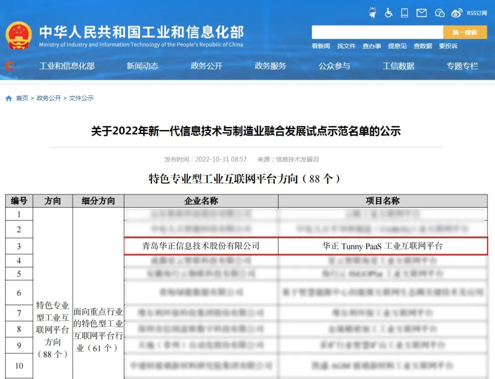Click 文件公示 in the breadcrumb trail

81,98
